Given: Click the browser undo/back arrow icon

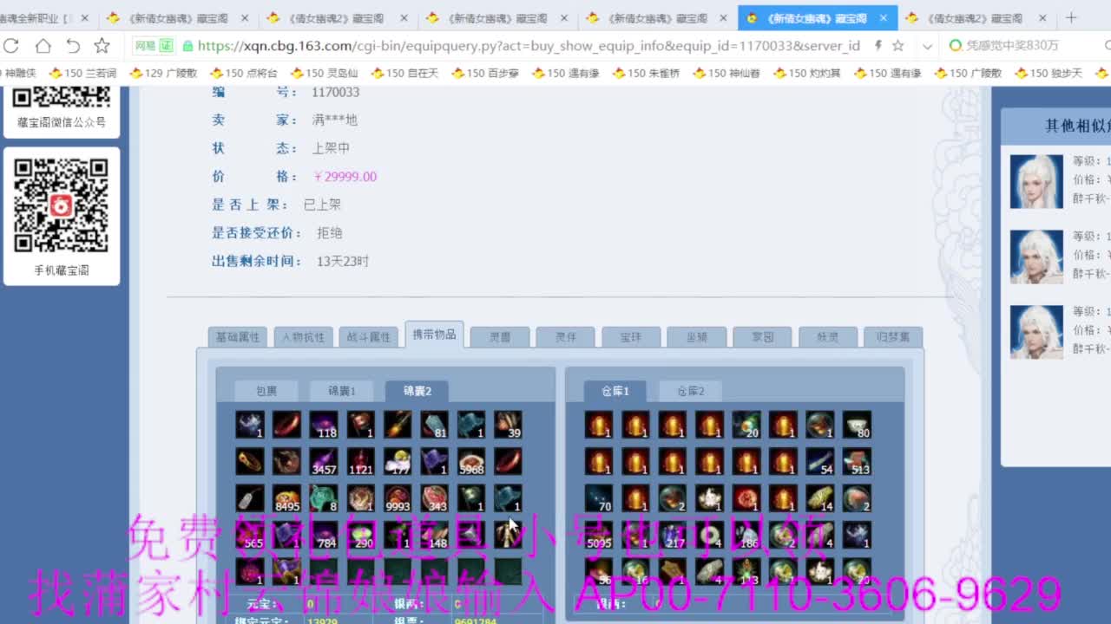Looking at the screenshot, I should pyautogui.click(x=73, y=46).
